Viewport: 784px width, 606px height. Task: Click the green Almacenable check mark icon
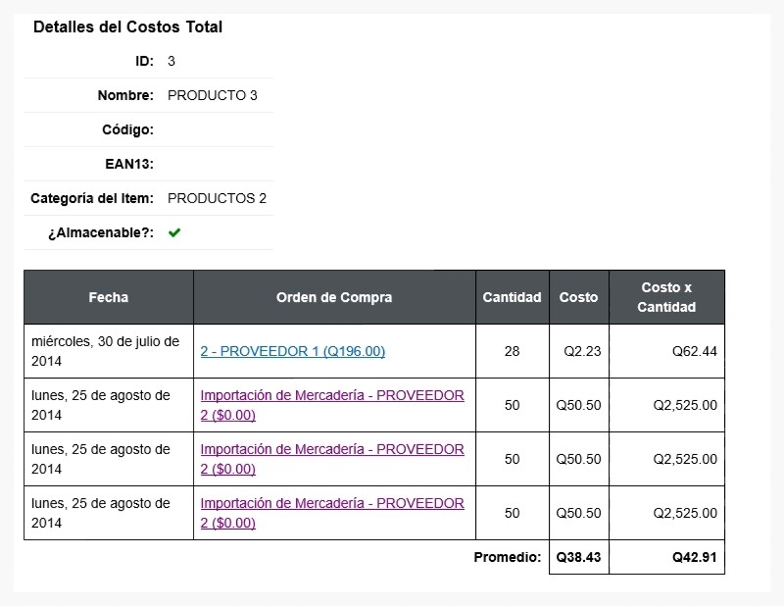pos(174,232)
